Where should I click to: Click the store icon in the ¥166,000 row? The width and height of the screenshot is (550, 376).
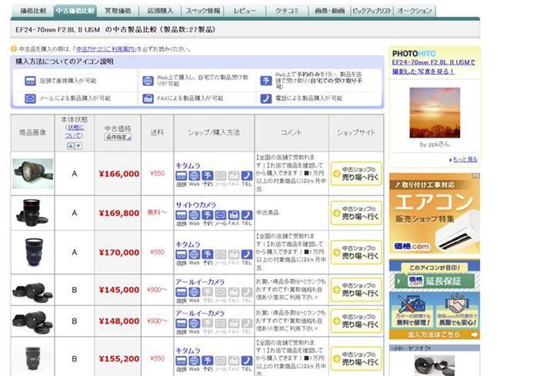(181, 176)
